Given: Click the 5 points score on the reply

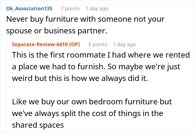Looking at the screenshot, I should click(x=97, y=44).
